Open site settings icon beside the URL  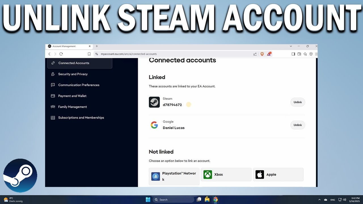tap(97, 54)
